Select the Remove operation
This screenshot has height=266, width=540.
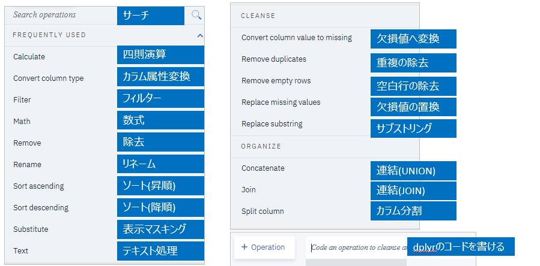pos(27,143)
